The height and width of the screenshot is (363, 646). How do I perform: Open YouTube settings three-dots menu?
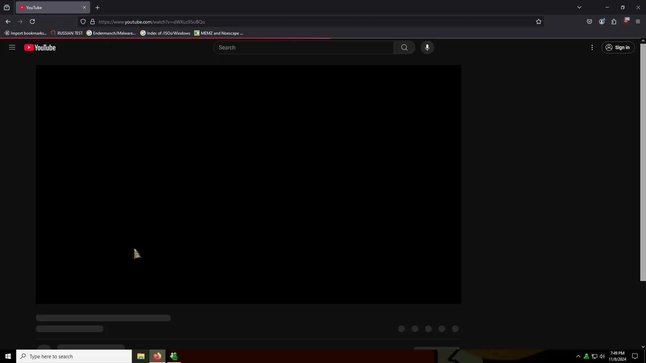point(592,47)
